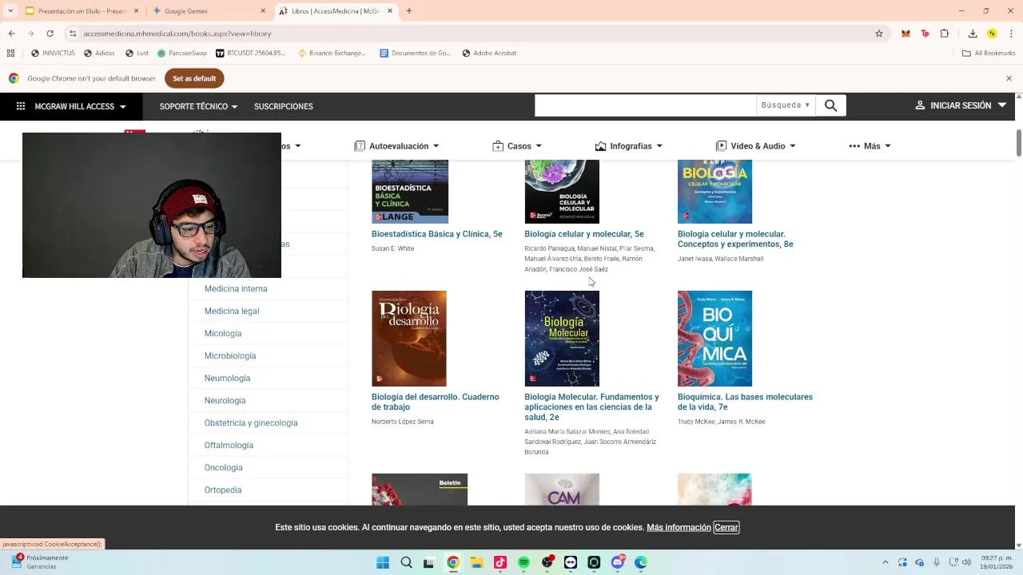Click the Video & Audio play icon

point(721,146)
